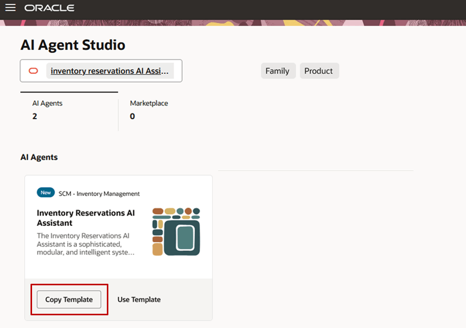Click the red Oracle icon inside the search bar
466x328 pixels.
coord(33,71)
